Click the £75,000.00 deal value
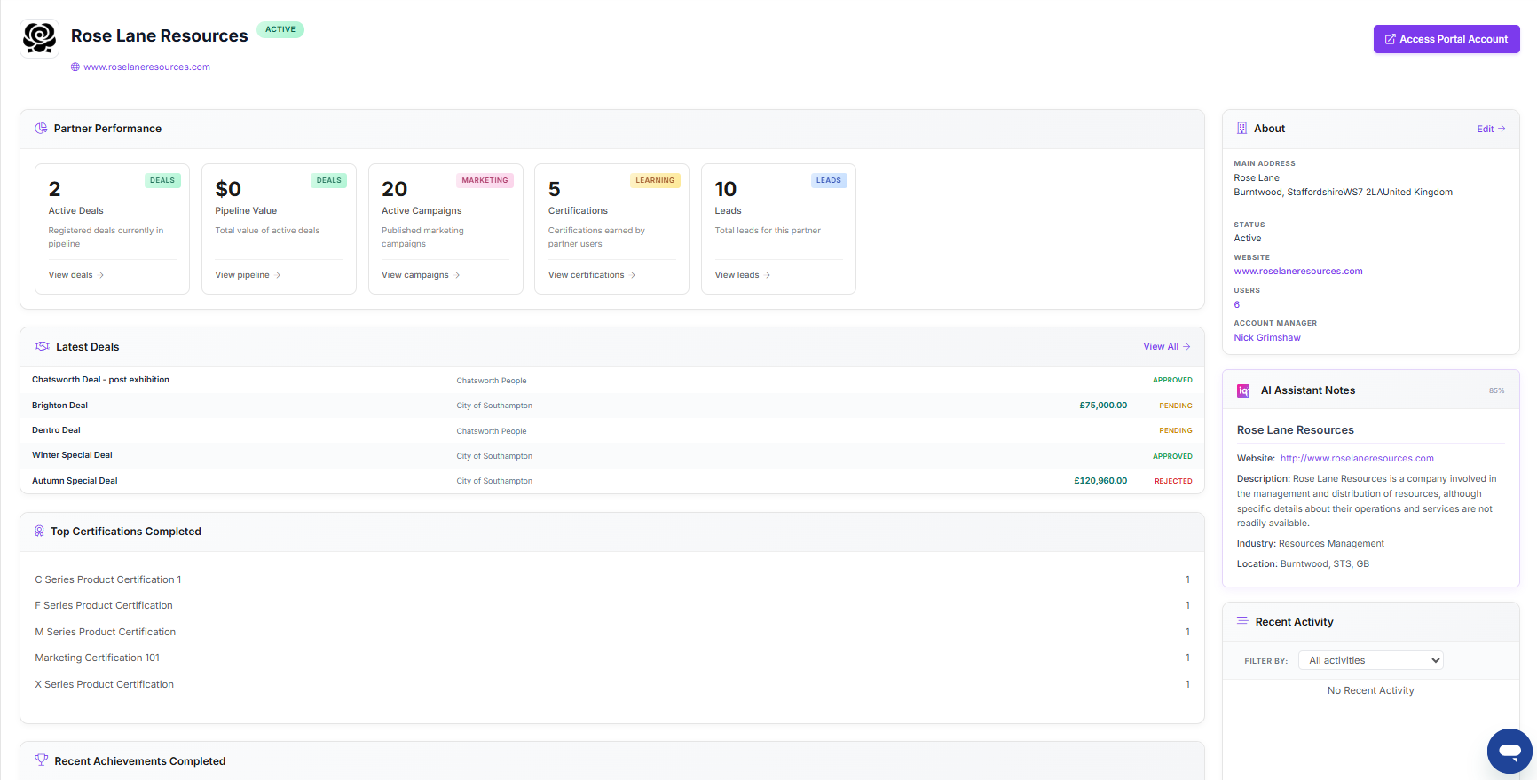Viewport: 1537px width, 780px height. (1103, 406)
